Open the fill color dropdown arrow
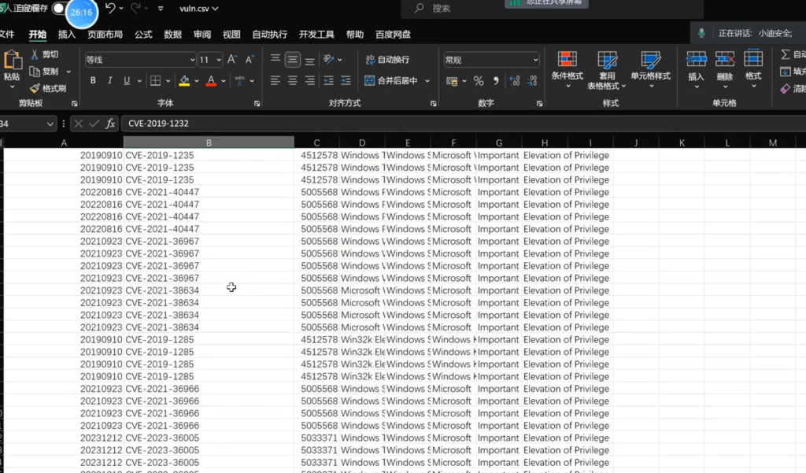Image resolution: width=806 pixels, height=473 pixels. (196, 81)
